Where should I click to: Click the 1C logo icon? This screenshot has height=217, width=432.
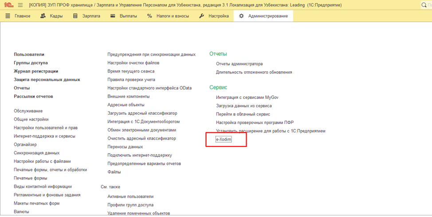(8, 5)
